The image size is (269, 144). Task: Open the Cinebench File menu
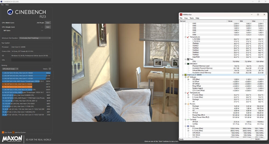click(2, 5)
